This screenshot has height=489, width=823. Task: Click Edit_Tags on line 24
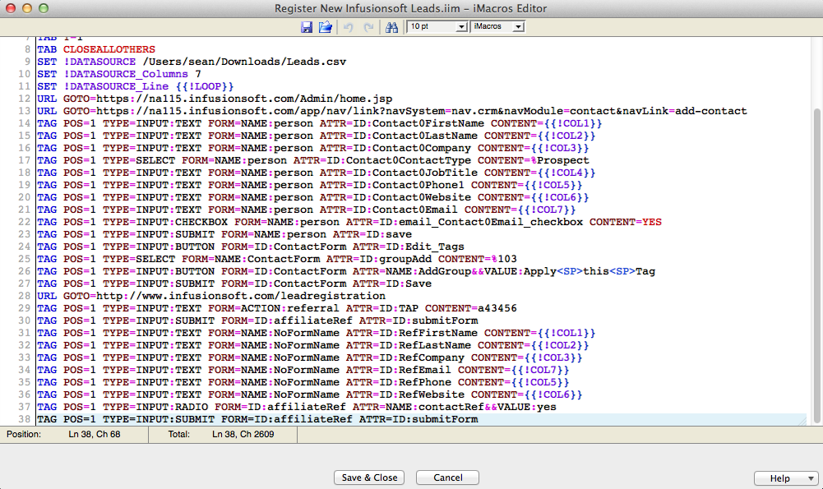[x=435, y=247]
